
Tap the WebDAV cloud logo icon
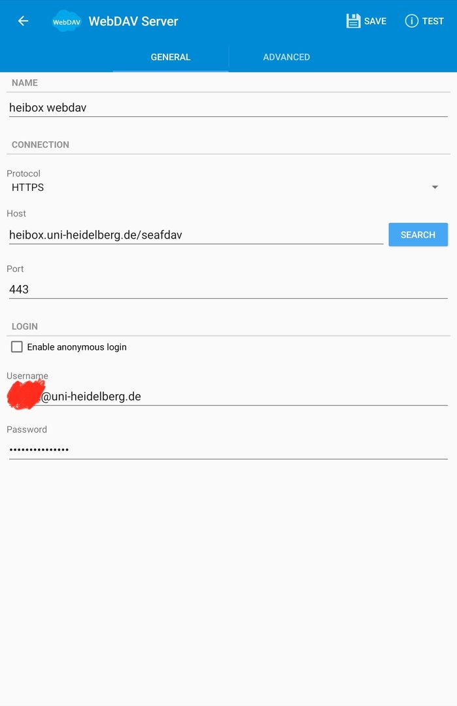click(x=67, y=21)
